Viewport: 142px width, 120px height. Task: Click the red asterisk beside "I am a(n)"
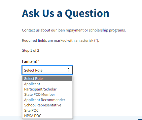coord(39,61)
